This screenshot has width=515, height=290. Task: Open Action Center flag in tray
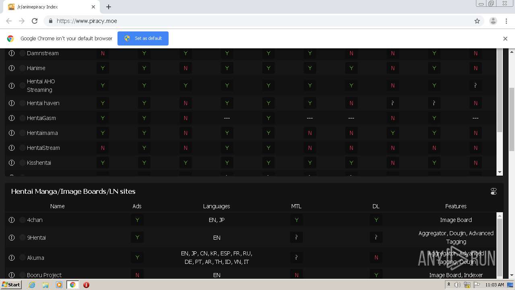(477, 285)
